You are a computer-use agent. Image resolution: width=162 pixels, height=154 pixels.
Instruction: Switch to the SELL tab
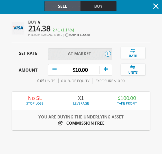pos(62,6)
